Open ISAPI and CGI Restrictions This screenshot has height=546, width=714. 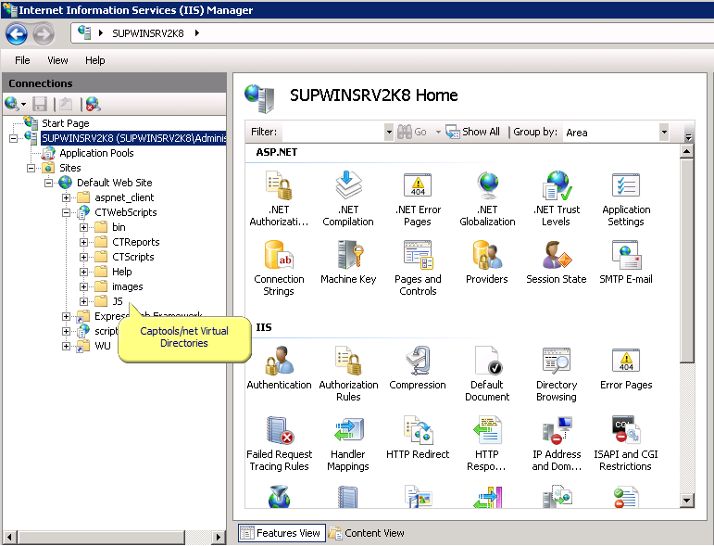(x=626, y=443)
